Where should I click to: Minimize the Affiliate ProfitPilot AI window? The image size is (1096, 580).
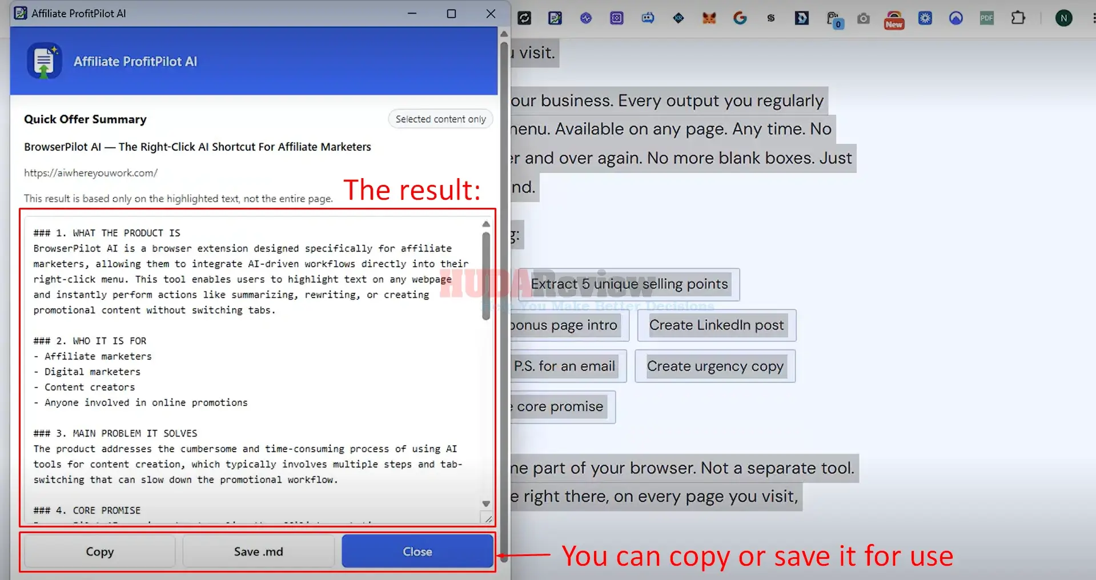coord(412,14)
